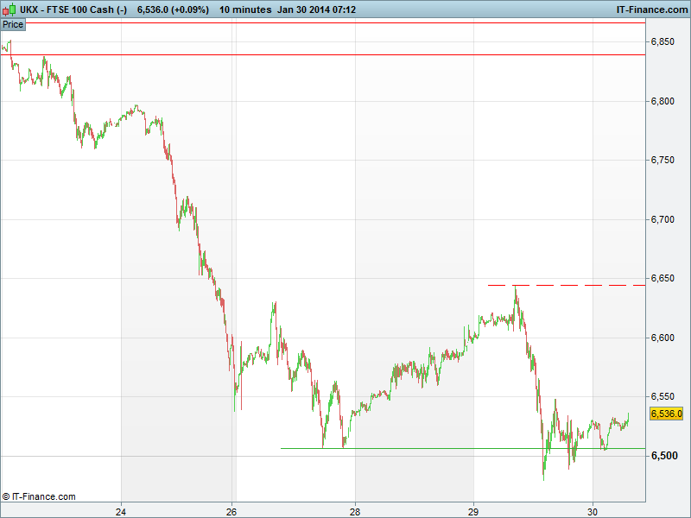Click the 6,800 price axis label
This screenshot has height=518, width=691.
click(x=662, y=101)
